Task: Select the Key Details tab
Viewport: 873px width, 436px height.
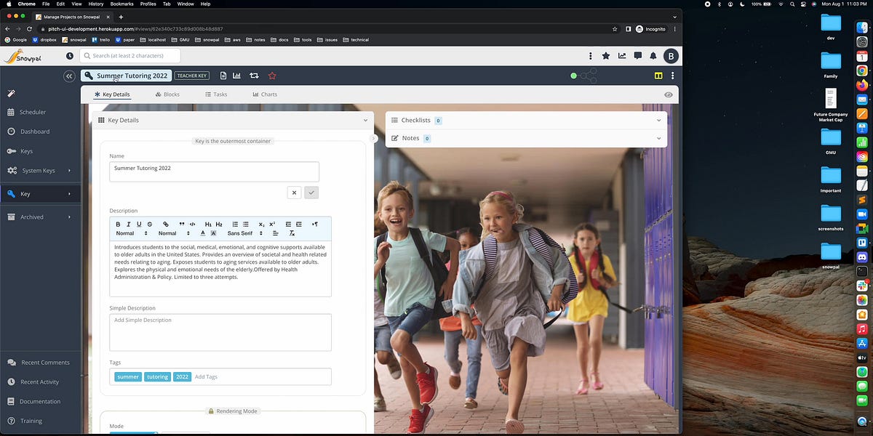Action: coord(112,94)
